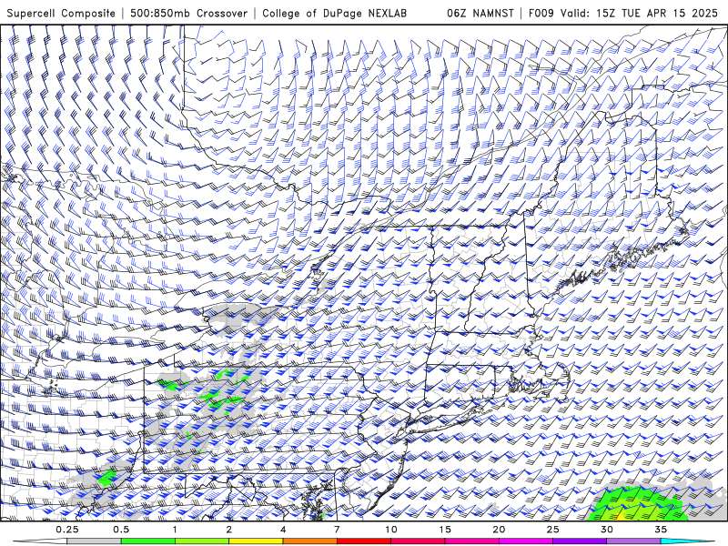The image size is (728, 546).
Task: Click the white arrow start of the color bar
Action: (40, 541)
